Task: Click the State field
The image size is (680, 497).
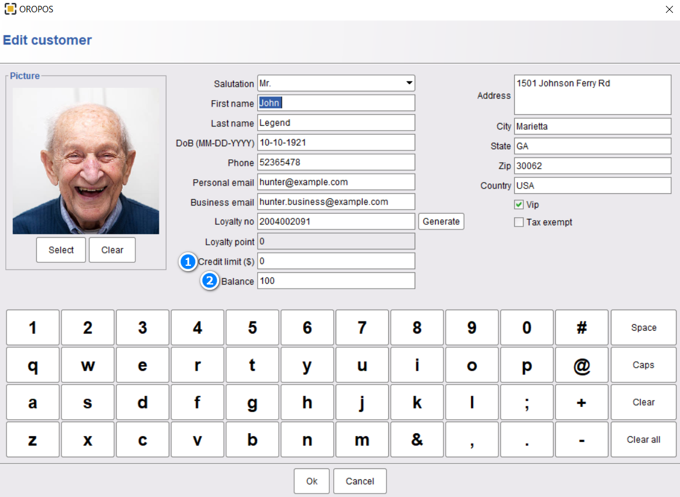Action: click(592, 146)
